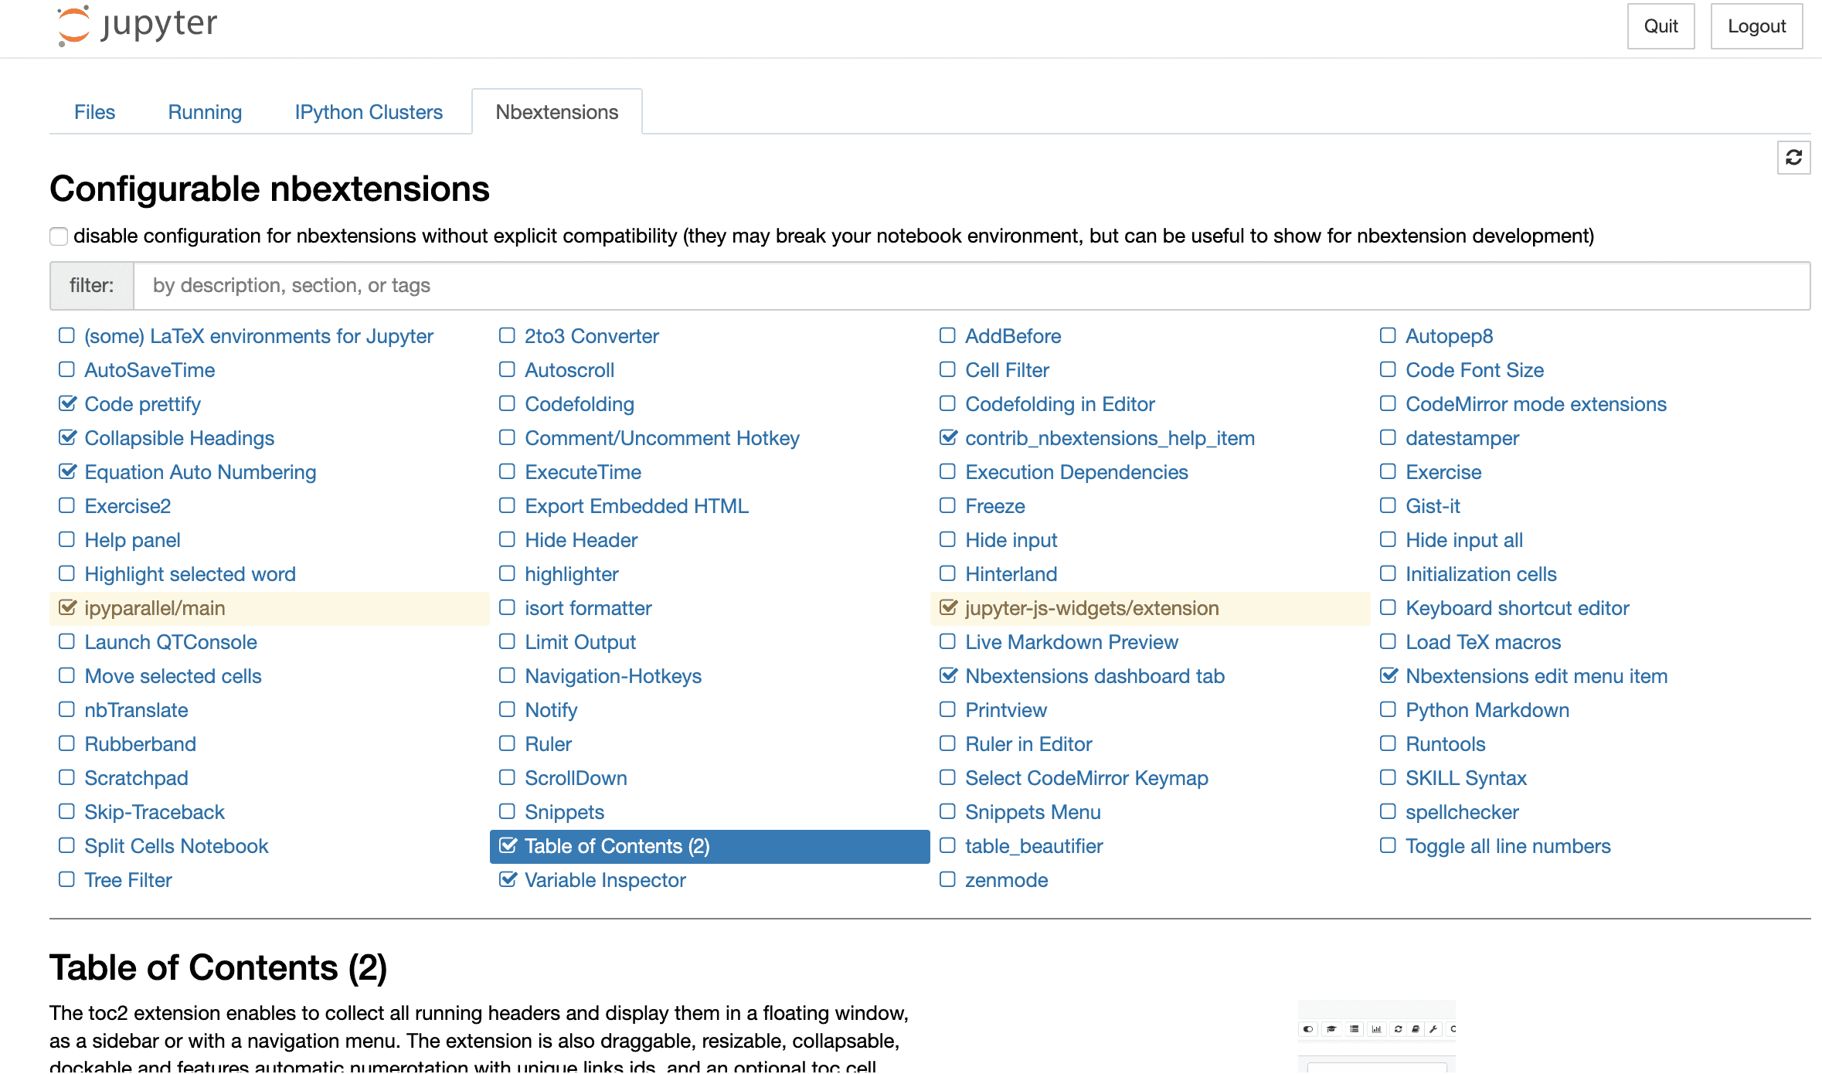This screenshot has height=1074, width=1822.
Task: Enable the ExecuteTime checkbox
Action: [507, 471]
